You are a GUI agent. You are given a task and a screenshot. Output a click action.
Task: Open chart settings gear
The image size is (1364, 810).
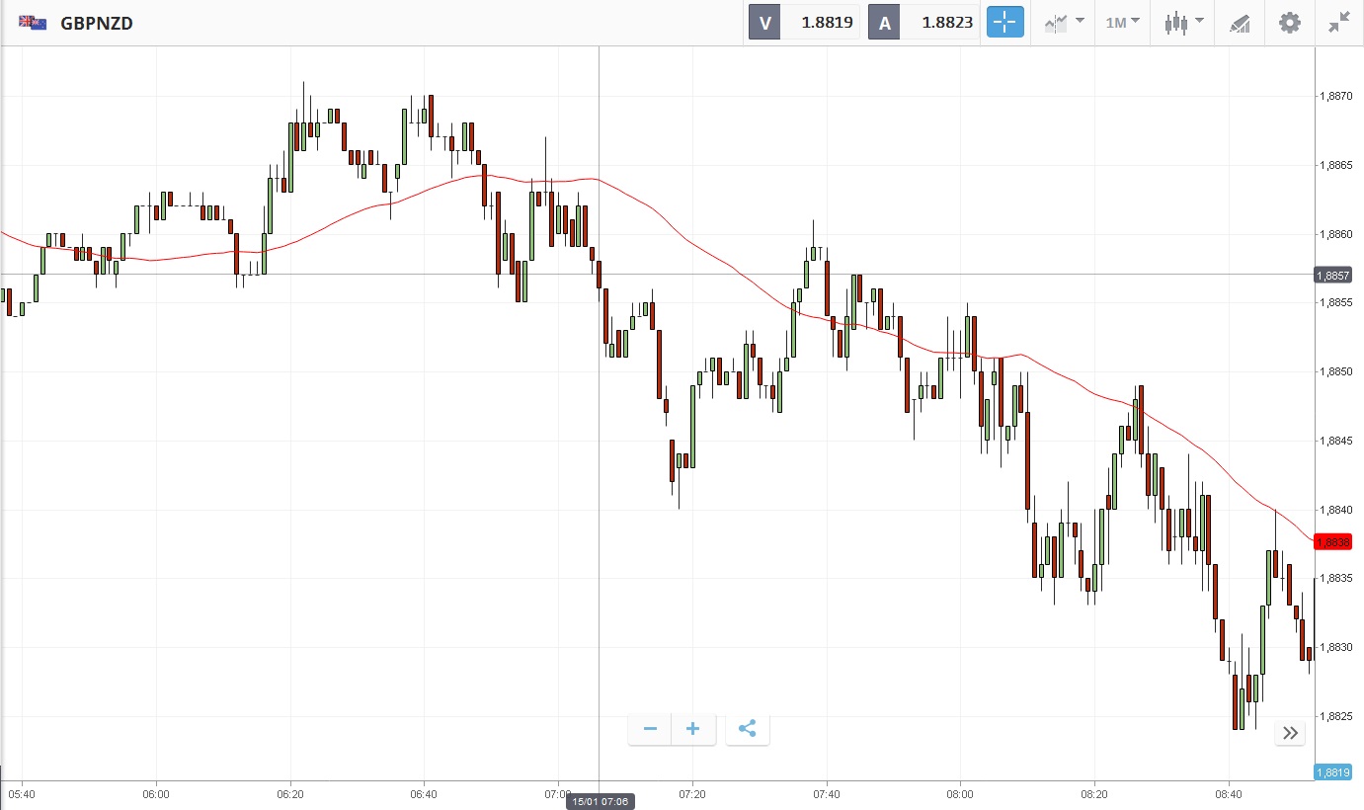[1289, 22]
